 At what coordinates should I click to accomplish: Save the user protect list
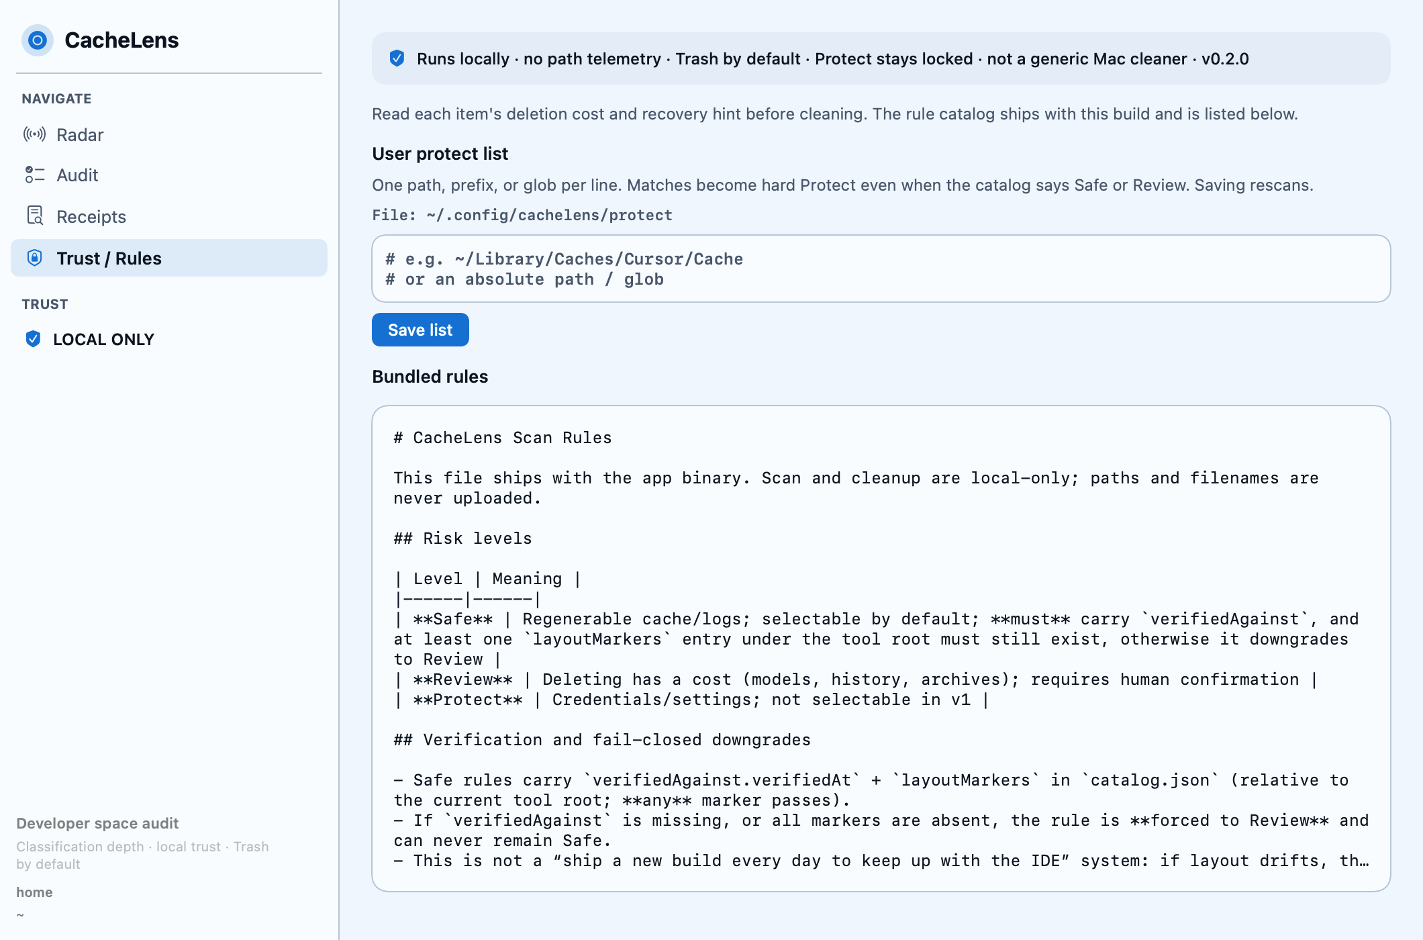click(420, 330)
